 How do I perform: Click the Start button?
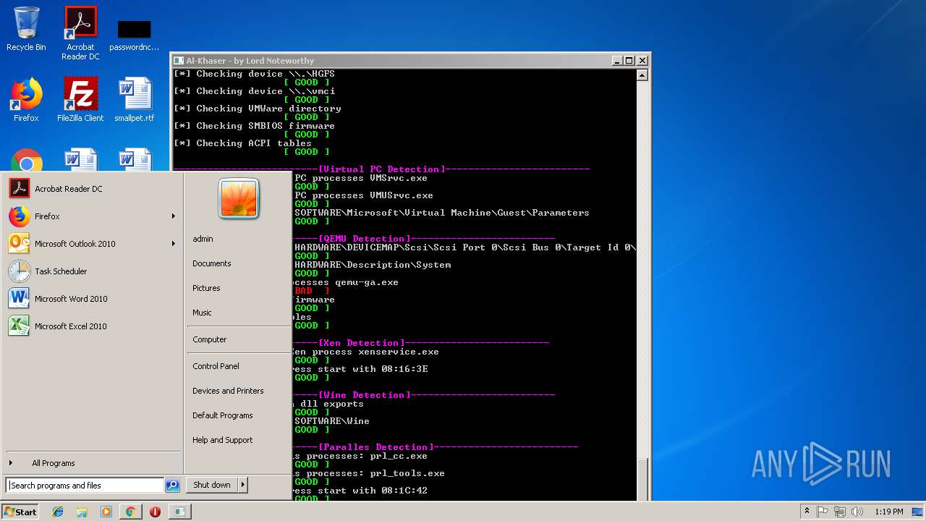[20, 512]
